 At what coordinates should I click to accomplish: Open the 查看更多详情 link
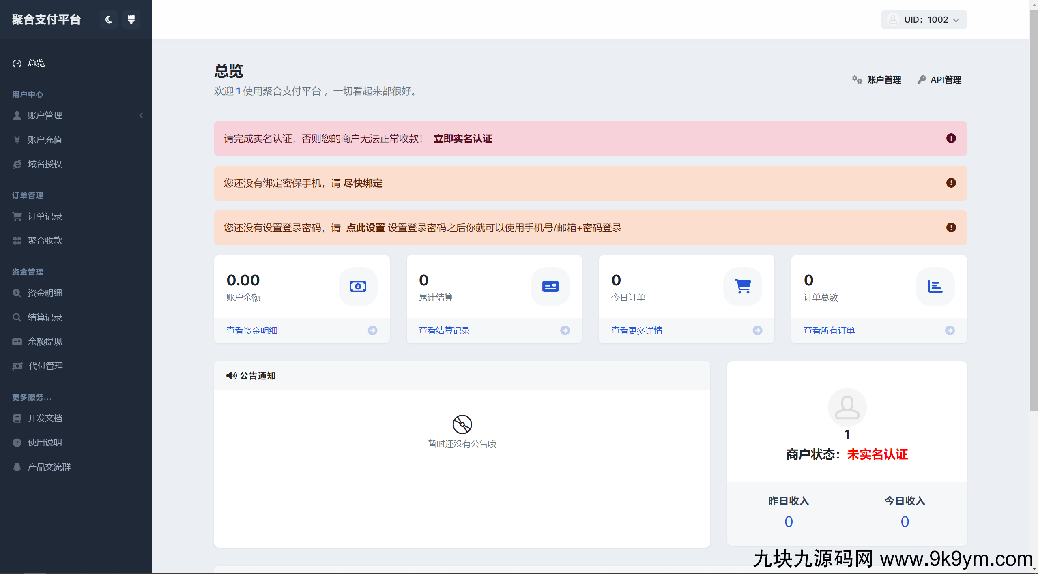point(637,331)
